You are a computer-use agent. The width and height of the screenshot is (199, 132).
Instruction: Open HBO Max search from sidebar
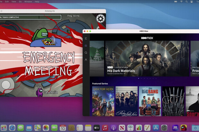click(86, 52)
